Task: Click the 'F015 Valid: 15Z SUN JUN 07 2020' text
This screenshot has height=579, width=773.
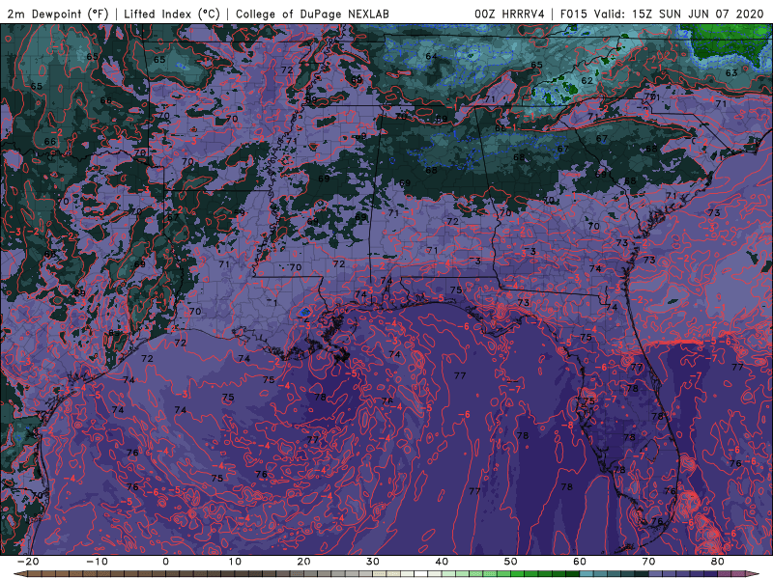Action: (x=662, y=14)
